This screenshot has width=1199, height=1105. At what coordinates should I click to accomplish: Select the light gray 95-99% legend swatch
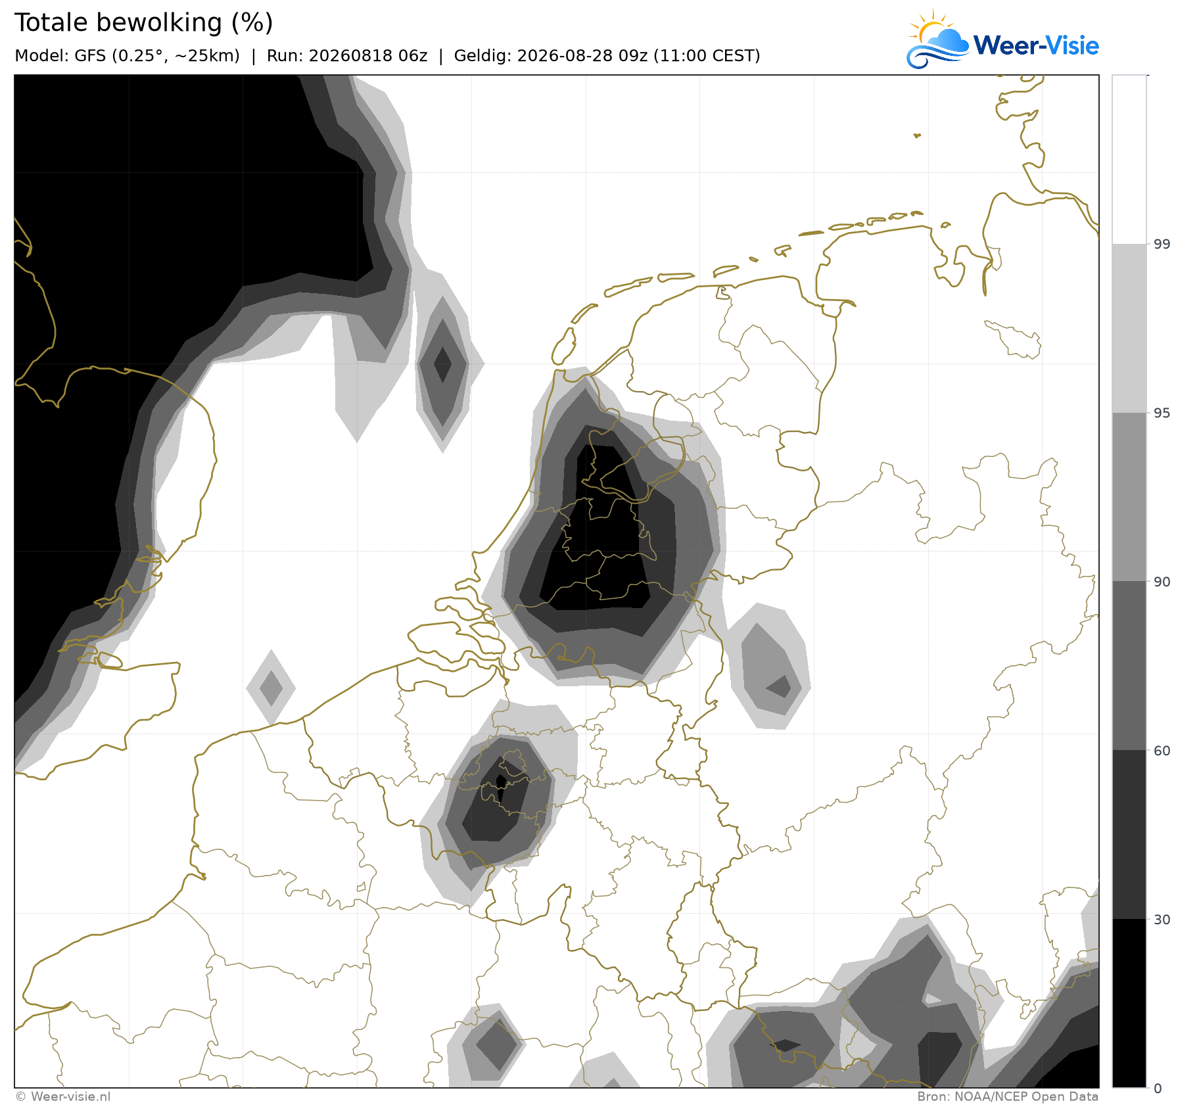point(1129,329)
